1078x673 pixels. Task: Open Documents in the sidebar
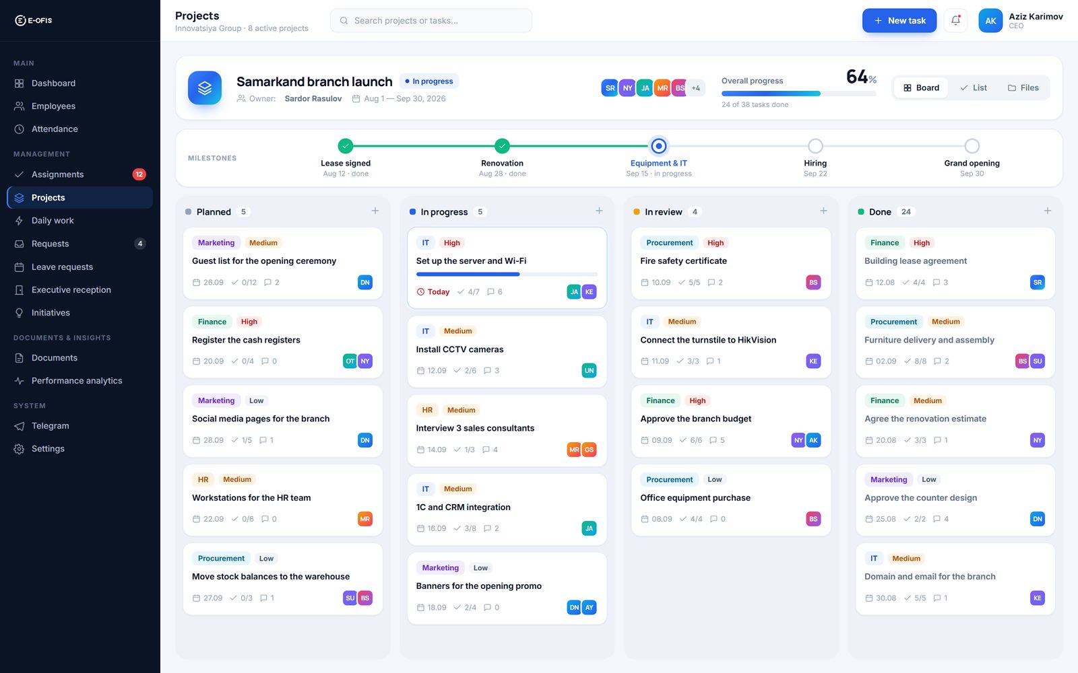tap(80, 358)
